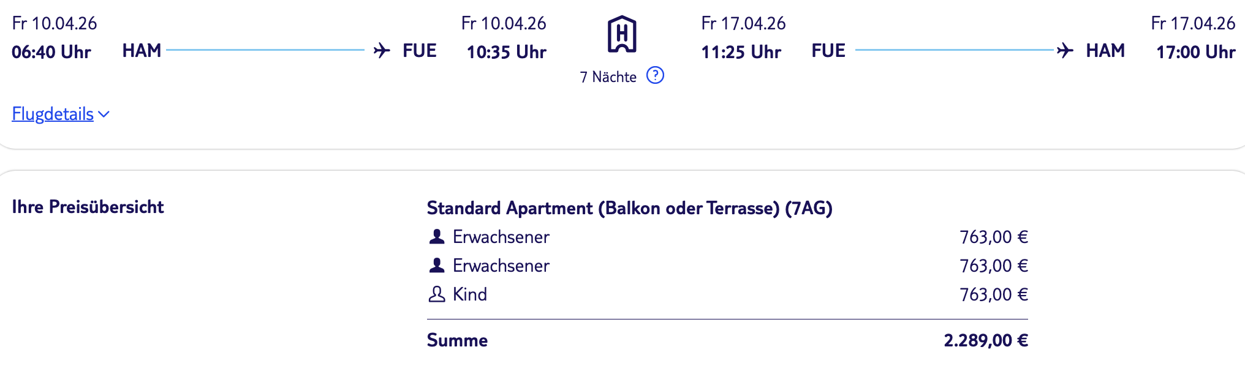Click the person icon of the first Erwachsener

pos(437,237)
